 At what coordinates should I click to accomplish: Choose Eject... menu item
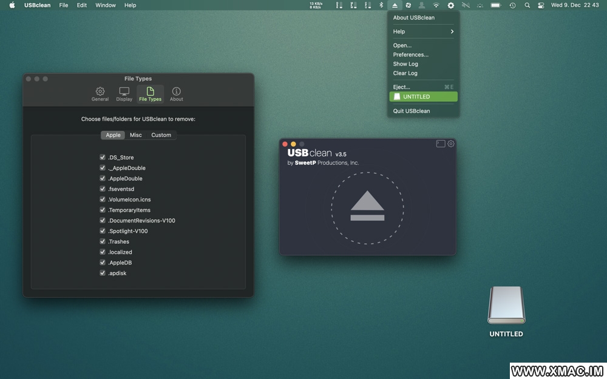tap(423, 87)
